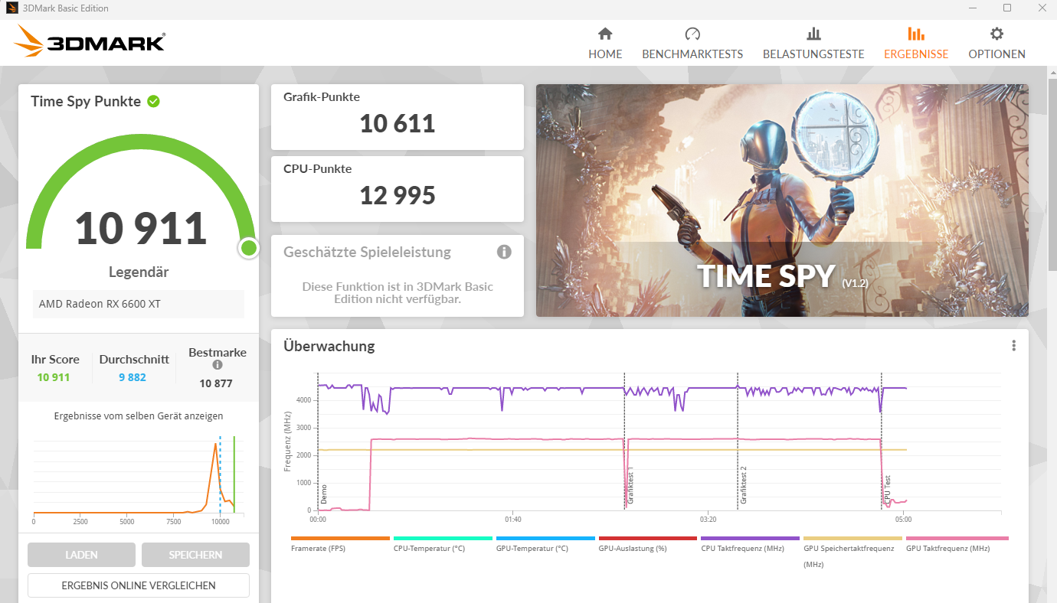
Task: Click the Ihr Score 10 911 value
Action: point(54,377)
